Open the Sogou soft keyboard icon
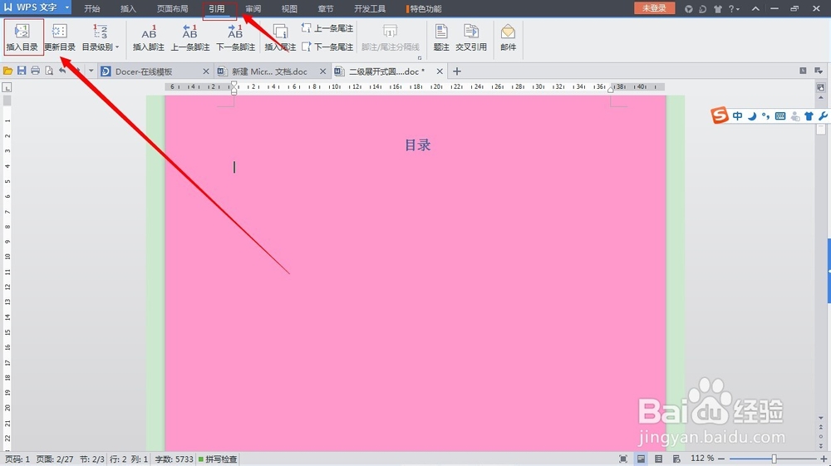The height and width of the screenshot is (466, 831). 780,116
